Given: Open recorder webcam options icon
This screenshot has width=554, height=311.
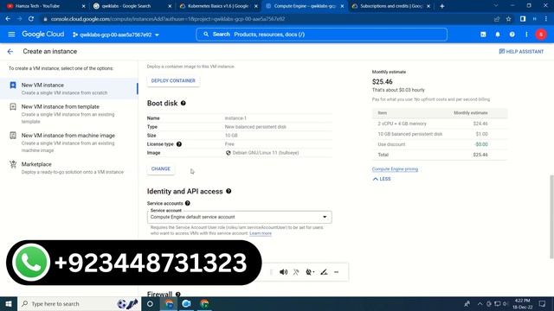Looking at the screenshot, I should [310, 272].
